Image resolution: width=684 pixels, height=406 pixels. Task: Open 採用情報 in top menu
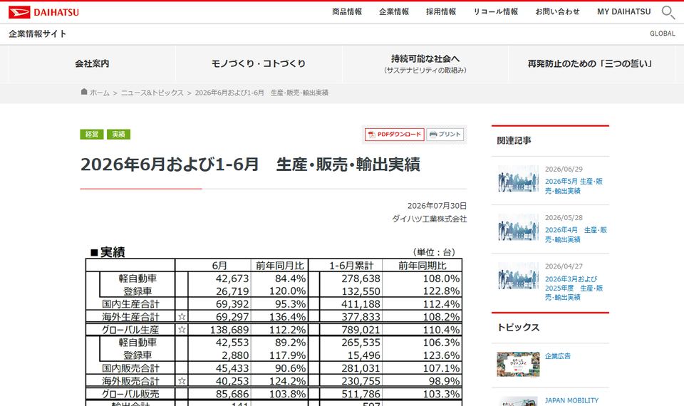[441, 12]
